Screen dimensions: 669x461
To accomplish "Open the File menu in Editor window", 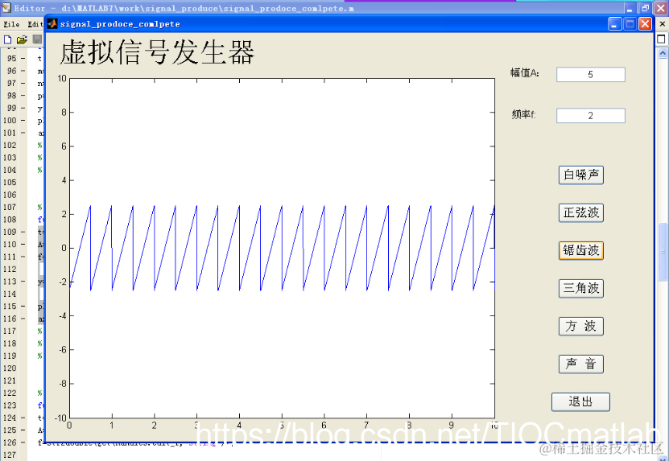I will 11,24.
